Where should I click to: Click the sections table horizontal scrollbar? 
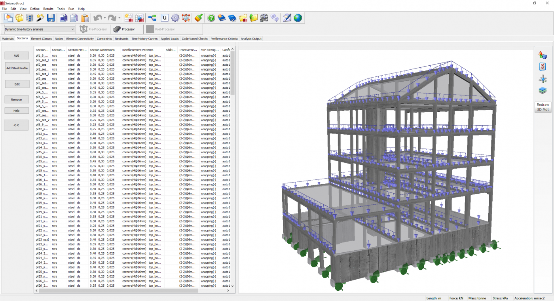click(119, 290)
